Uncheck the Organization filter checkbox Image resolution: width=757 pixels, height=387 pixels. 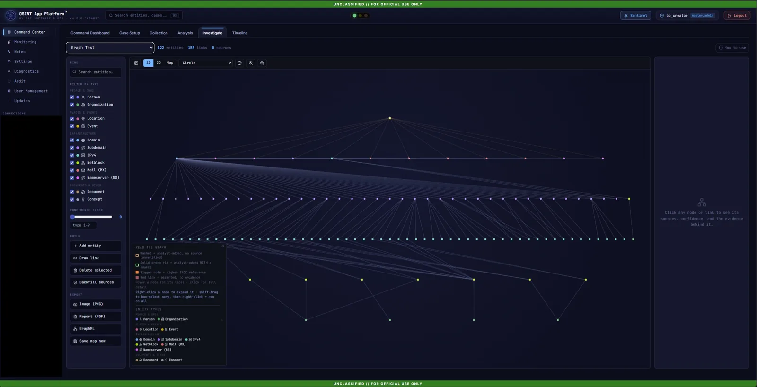coord(72,105)
